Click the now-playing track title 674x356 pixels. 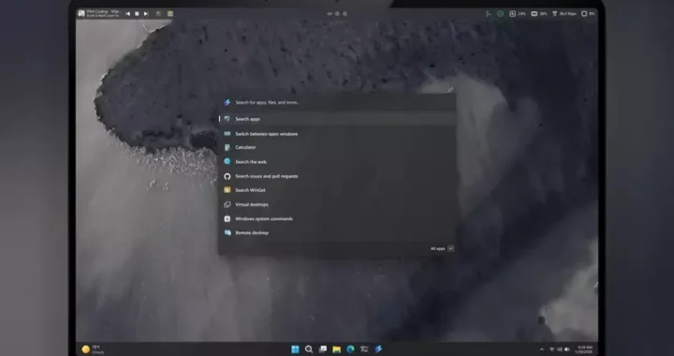tap(104, 11)
